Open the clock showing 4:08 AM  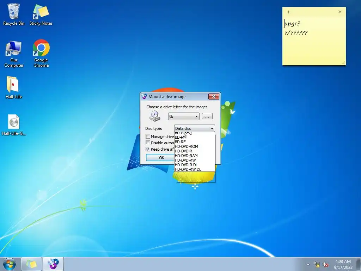pos(343,264)
